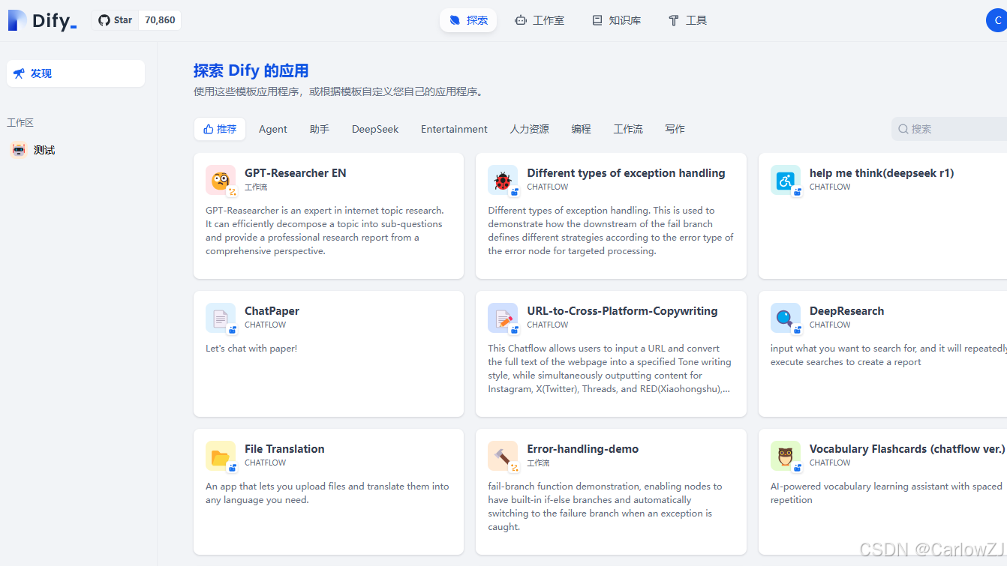The image size is (1007, 566).
Task: Click the hammer icon on 工具 tab
Action: coord(674,20)
